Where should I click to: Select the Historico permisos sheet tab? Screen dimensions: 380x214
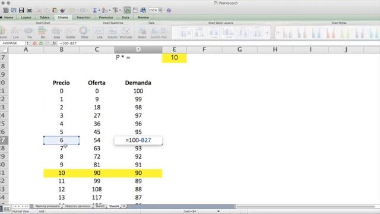point(78,206)
